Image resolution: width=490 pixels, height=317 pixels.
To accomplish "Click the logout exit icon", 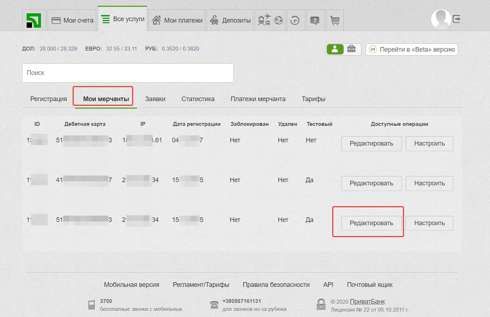I will point(456,19).
